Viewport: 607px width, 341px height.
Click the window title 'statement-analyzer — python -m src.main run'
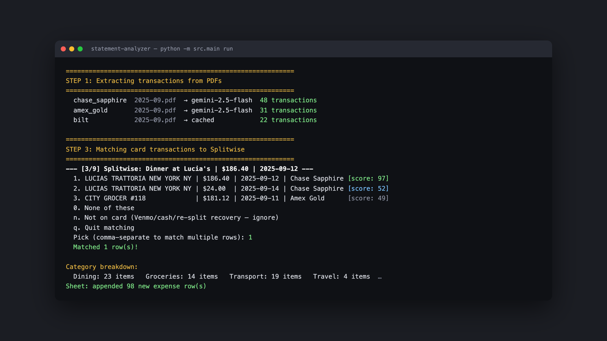tap(162, 49)
